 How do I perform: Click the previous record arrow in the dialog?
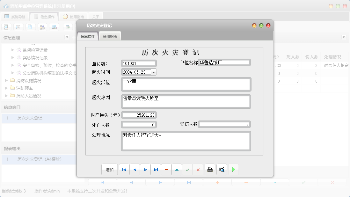[135, 170]
